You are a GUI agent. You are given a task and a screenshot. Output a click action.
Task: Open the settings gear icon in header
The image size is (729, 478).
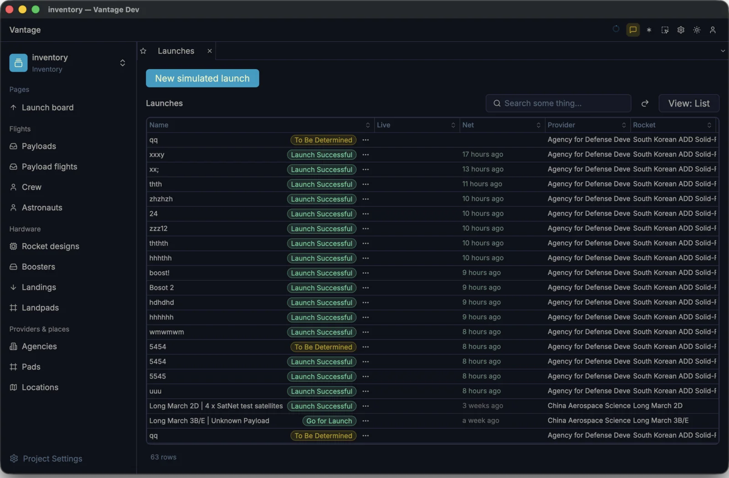(x=681, y=30)
